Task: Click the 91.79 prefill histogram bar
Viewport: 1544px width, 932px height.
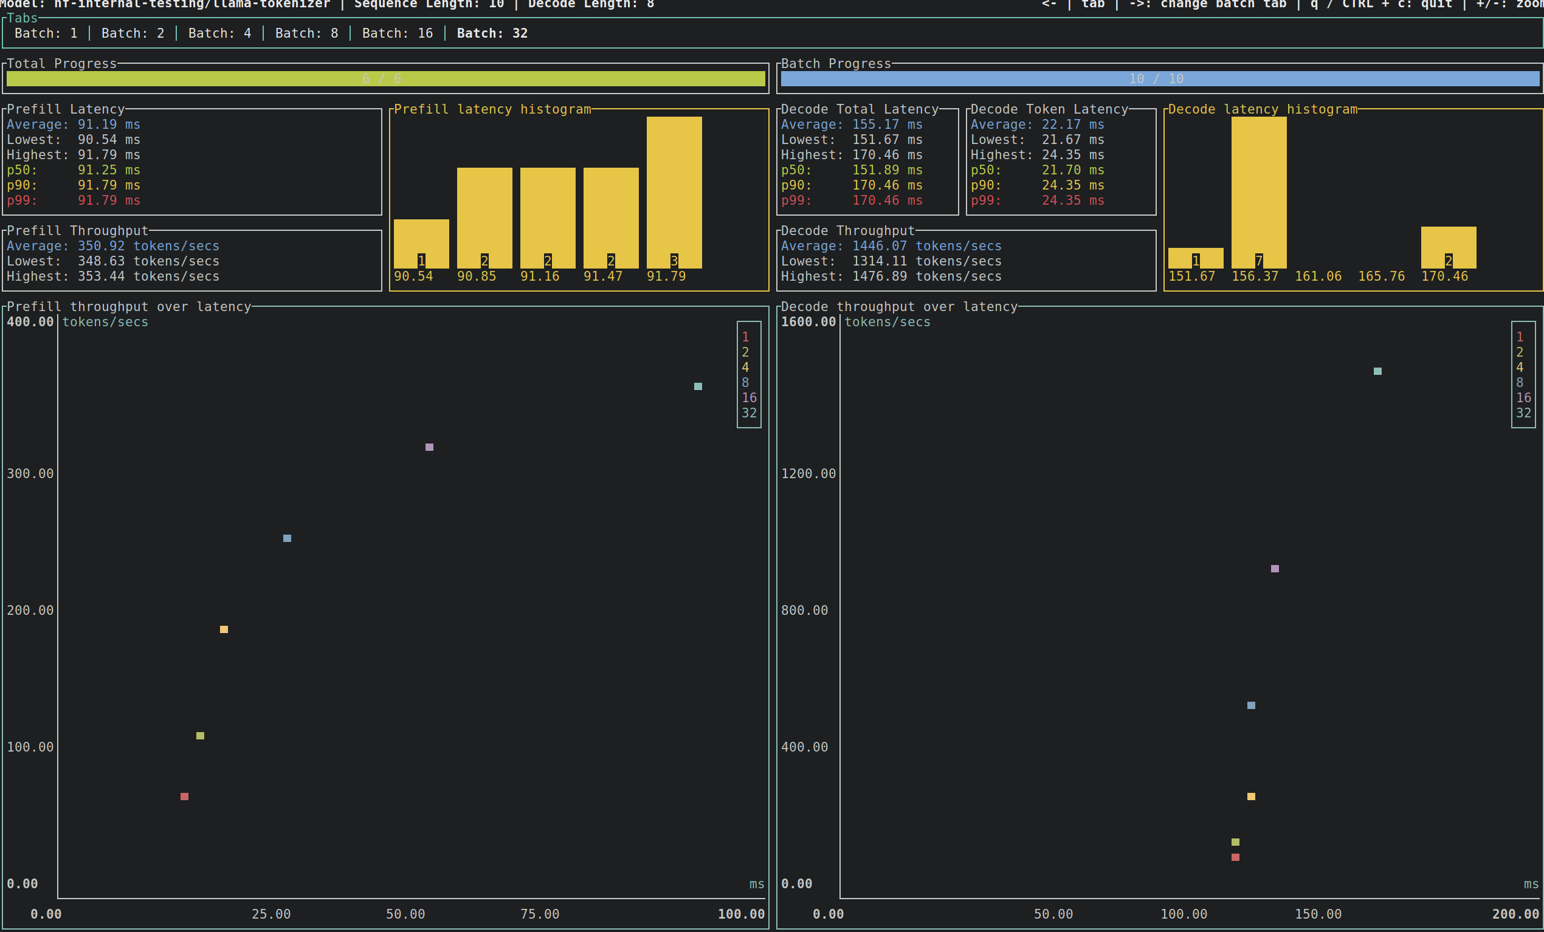Action: click(x=674, y=191)
